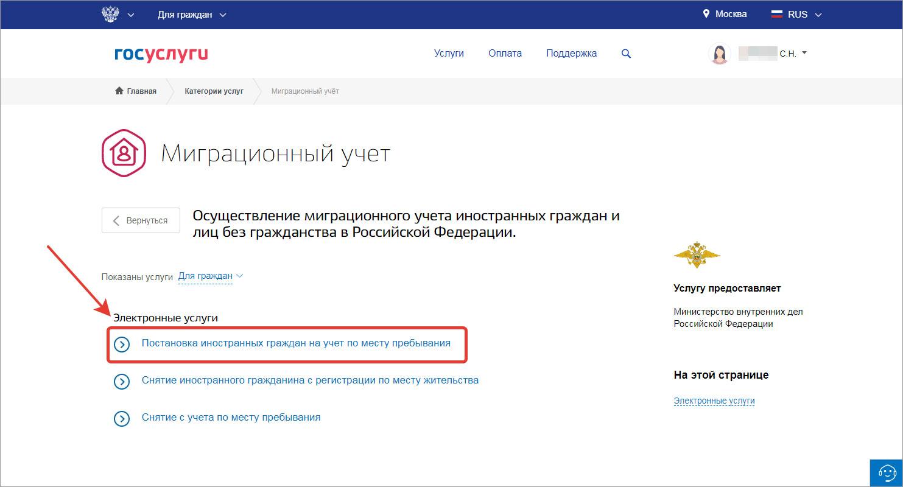The width and height of the screenshot is (903, 487).
Task: Open the 'Для граждан' top bar dropdown
Action: click(191, 15)
